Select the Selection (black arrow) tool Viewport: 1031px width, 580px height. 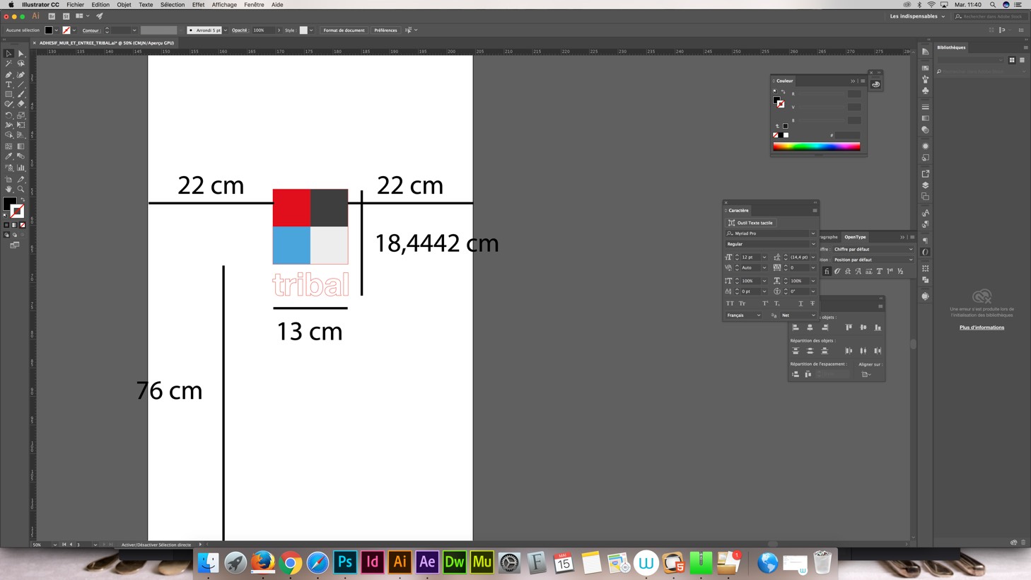coord(8,53)
